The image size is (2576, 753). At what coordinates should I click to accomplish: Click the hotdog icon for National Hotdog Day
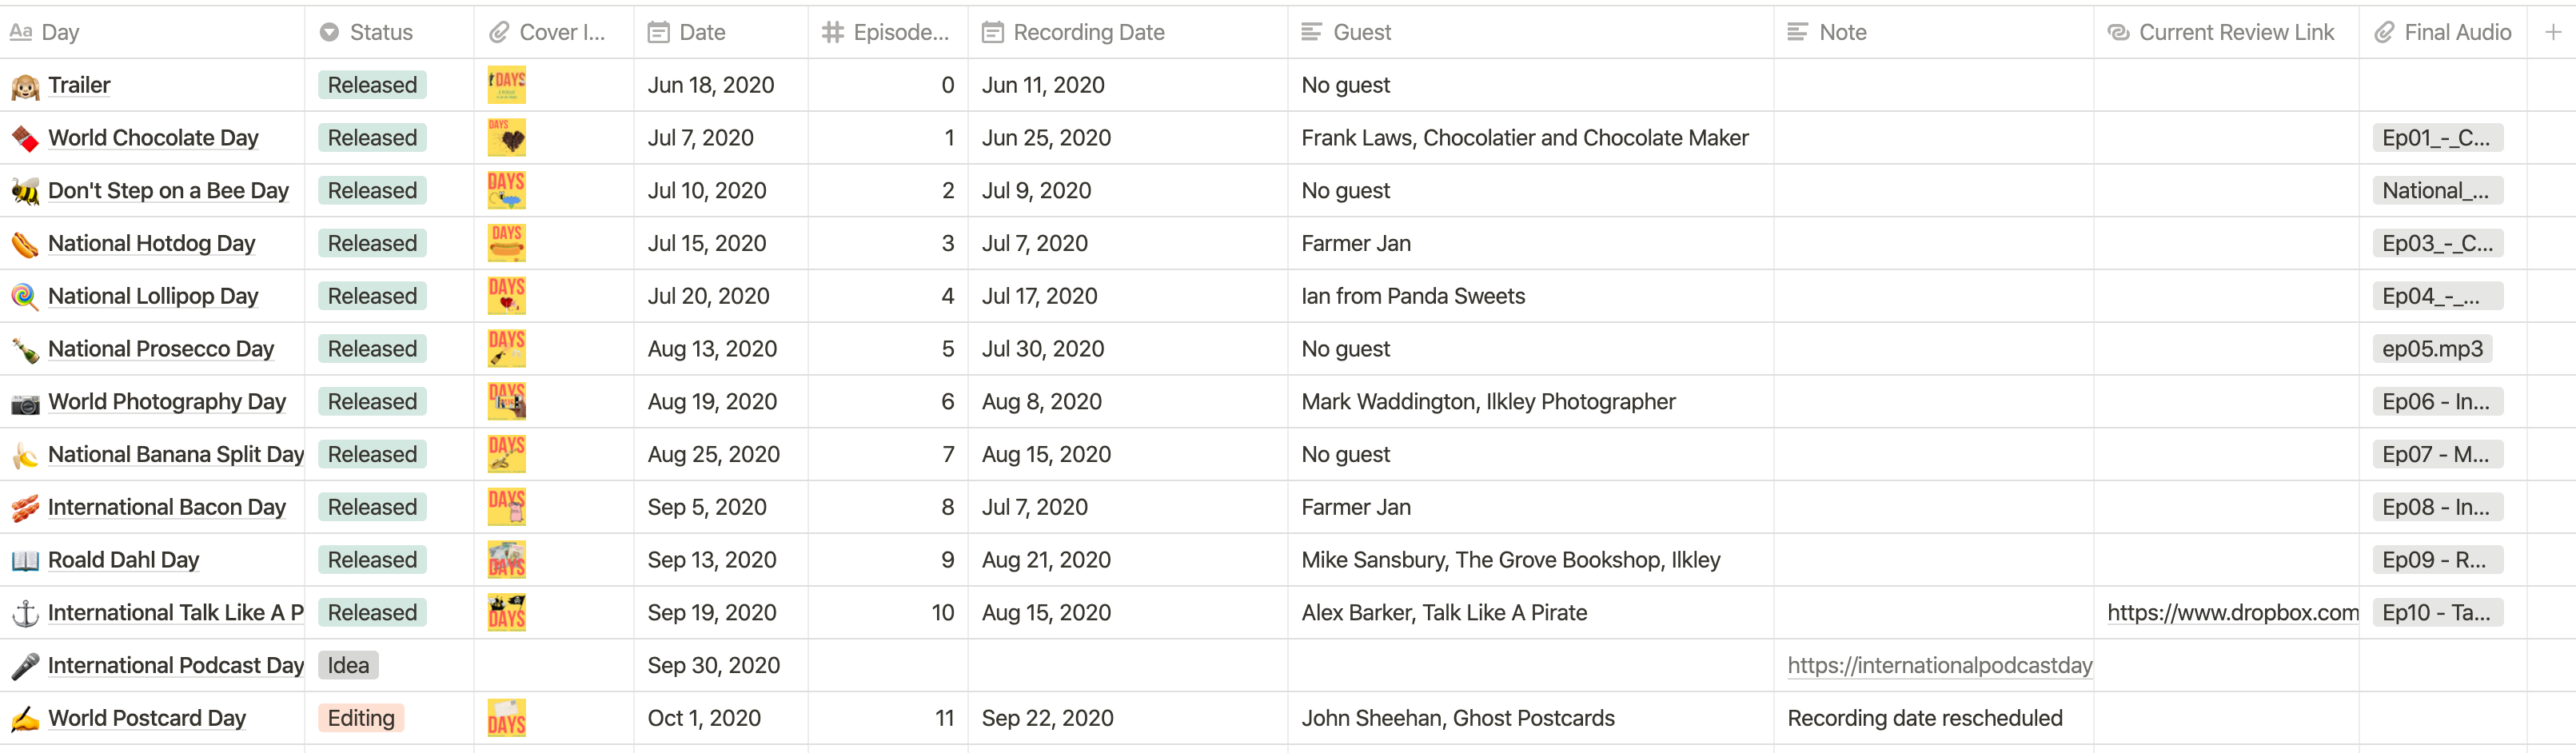25,244
